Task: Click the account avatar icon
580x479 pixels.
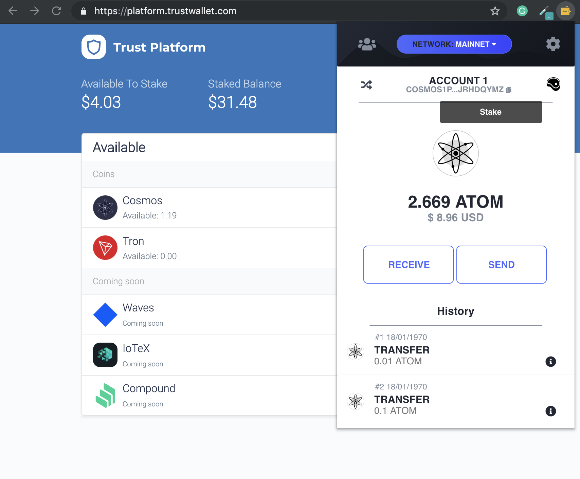Action: pyautogui.click(x=553, y=84)
